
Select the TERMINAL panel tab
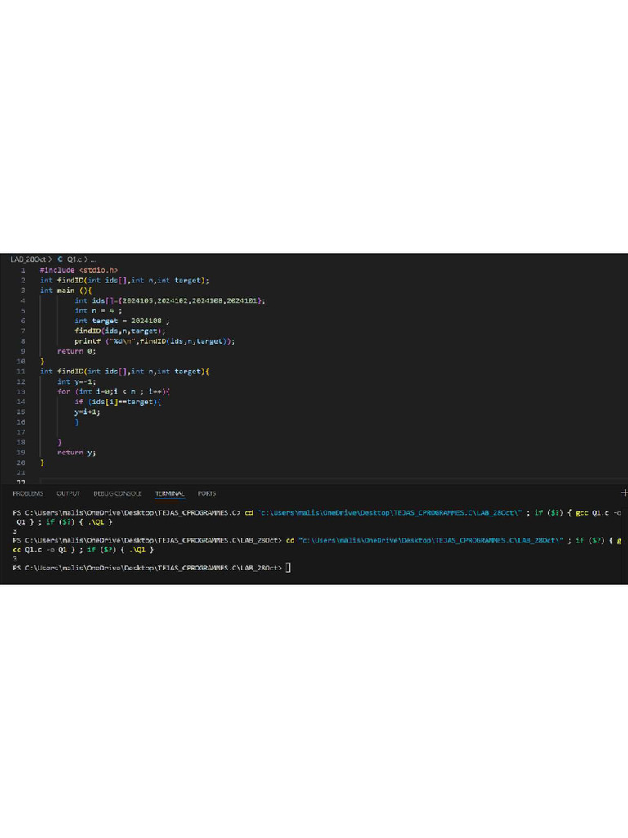click(x=170, y=493)
